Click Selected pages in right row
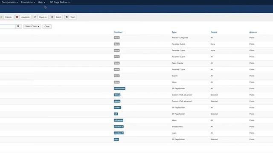The width and height of the screenshot is (273, 153). 214,139
